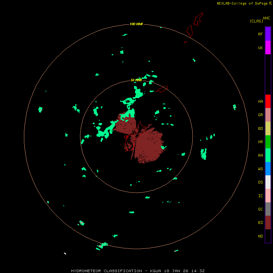Click the NEXLAB-College of DuPage text
The width and height of the screenshot is (273, 273).
point(242,3)
